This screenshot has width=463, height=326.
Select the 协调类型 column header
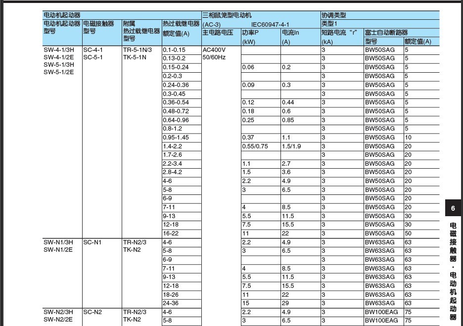(334, 16)
